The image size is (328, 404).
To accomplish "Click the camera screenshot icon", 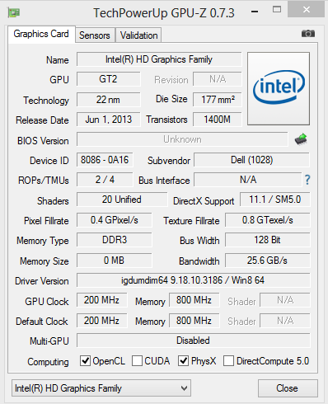I will (x=308, y=34).
